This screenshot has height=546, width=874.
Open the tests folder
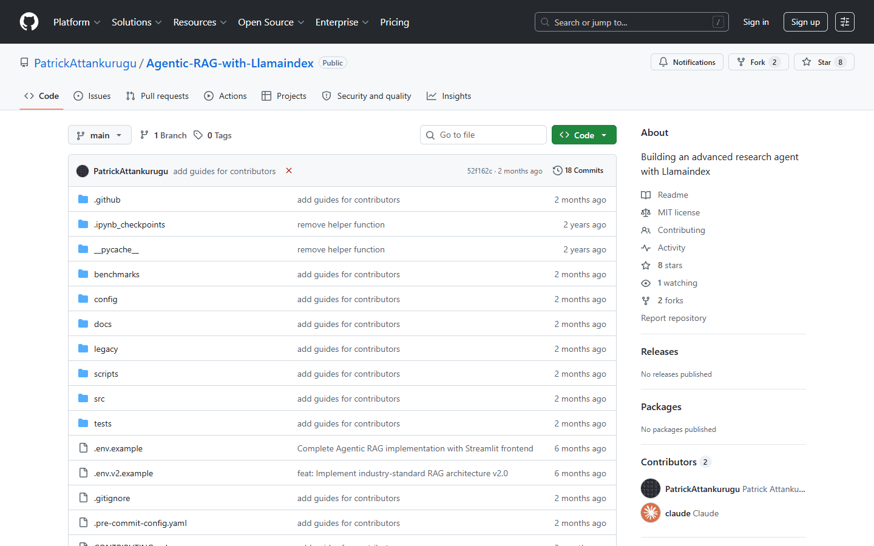(103, 423)
